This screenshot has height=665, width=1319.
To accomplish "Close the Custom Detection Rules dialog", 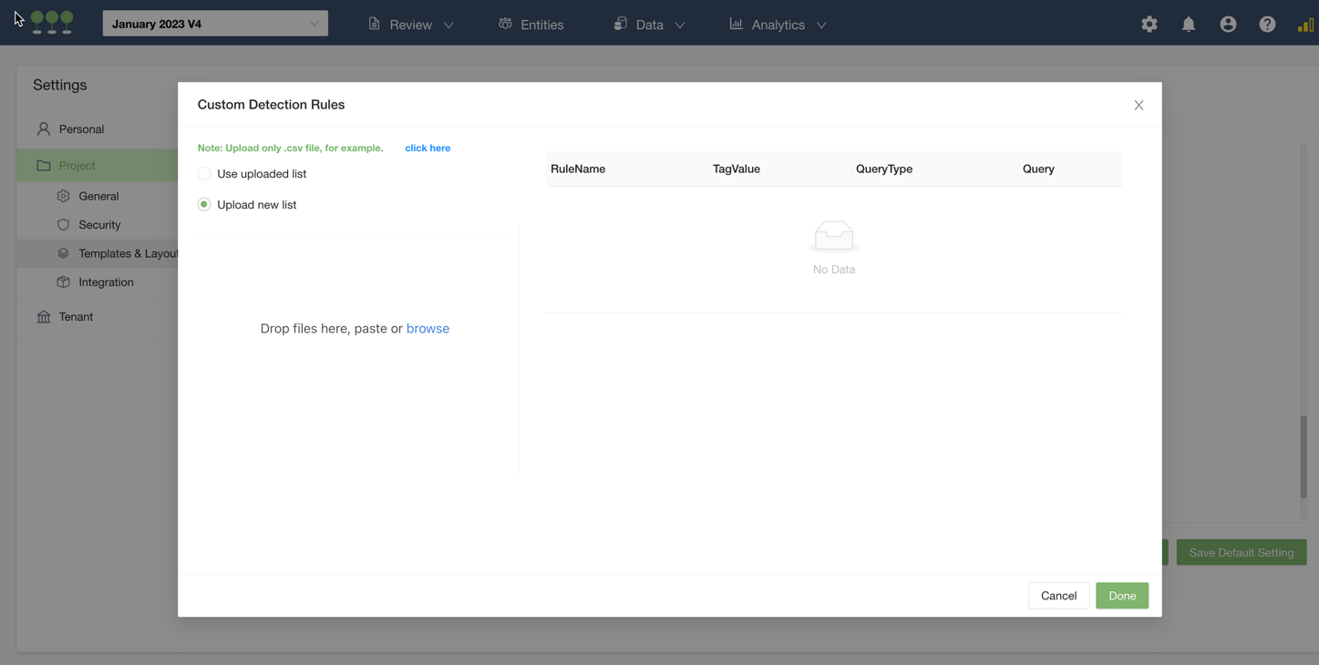I will (1139, 106).
